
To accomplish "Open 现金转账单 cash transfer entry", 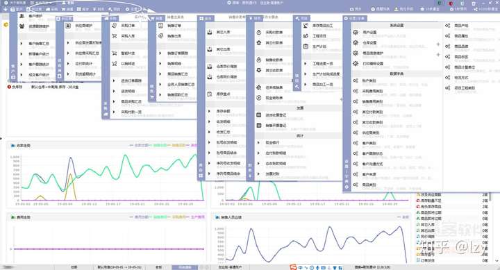I will coord(274,98).
